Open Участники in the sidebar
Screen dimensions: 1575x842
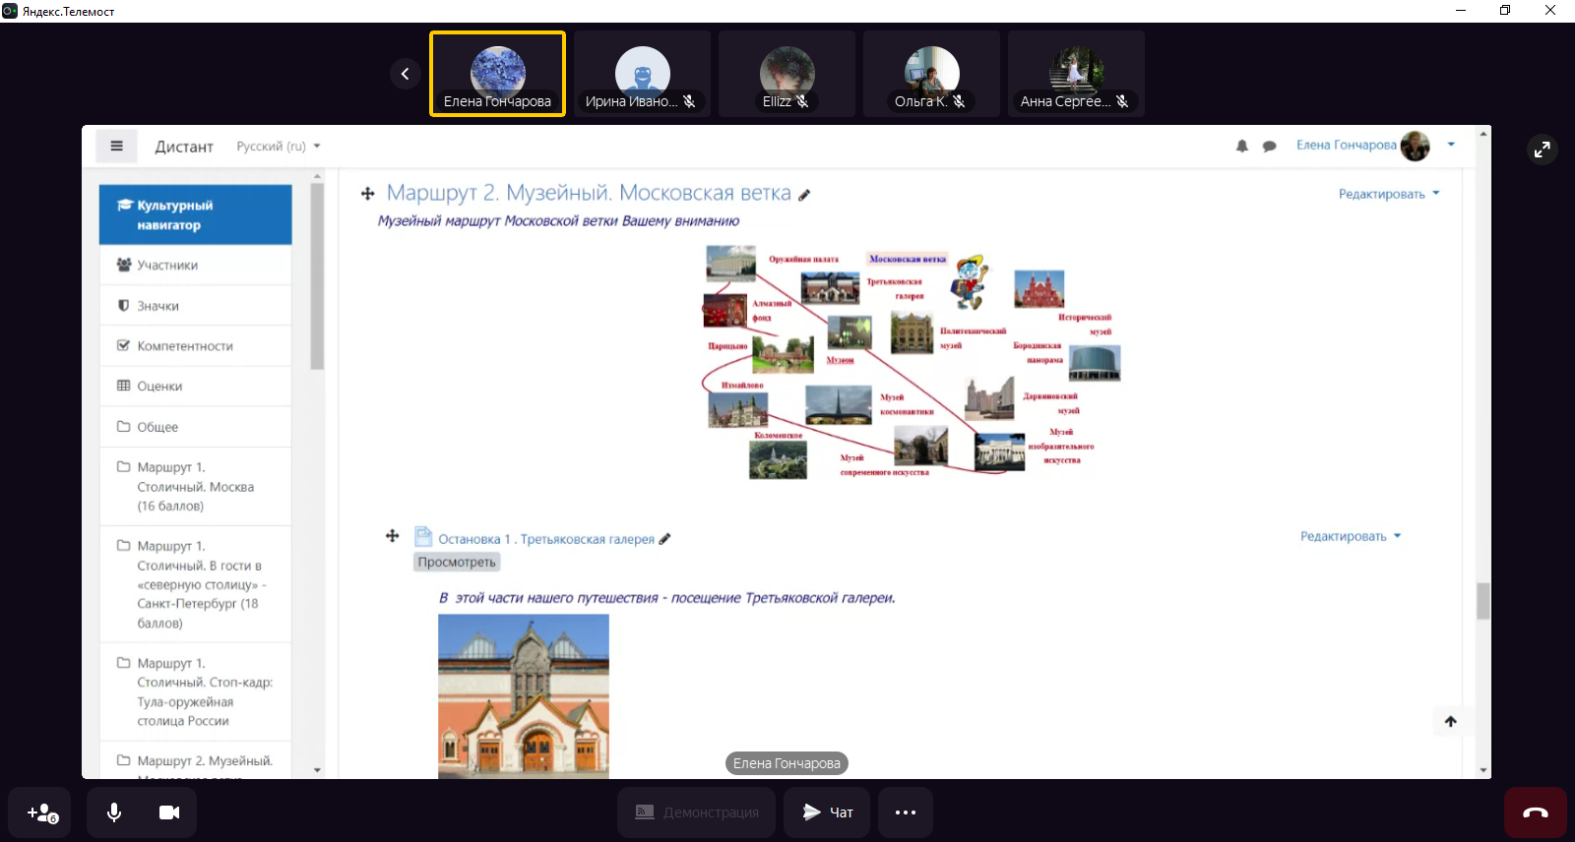(167, 266)
